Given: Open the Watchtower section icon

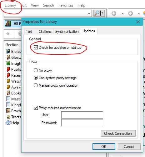Looking at the screenshot, I should click(8, 81).
